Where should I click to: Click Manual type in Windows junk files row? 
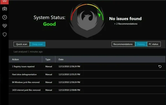[x=49, y=82]
